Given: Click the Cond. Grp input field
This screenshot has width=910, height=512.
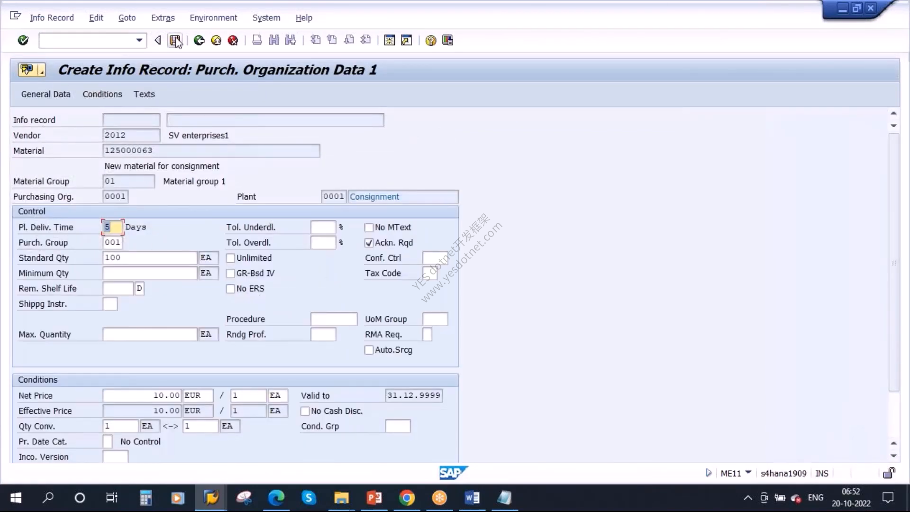Looking at the screenshot, I should click(398, 426).
